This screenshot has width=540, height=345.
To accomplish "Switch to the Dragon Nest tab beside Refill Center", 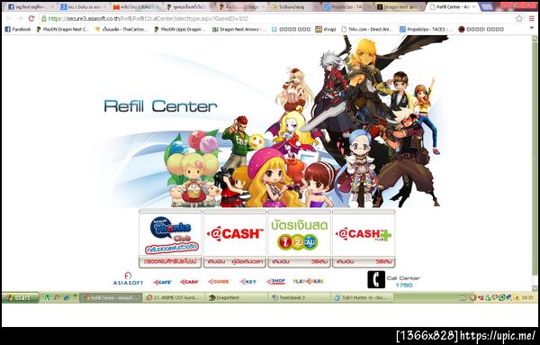I will tap(400, 7).
